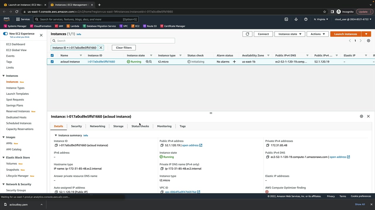The height and width of the screenshot is (210, 375).
Task: Copy the Public IPv4 DNS name
Action: 268,157
